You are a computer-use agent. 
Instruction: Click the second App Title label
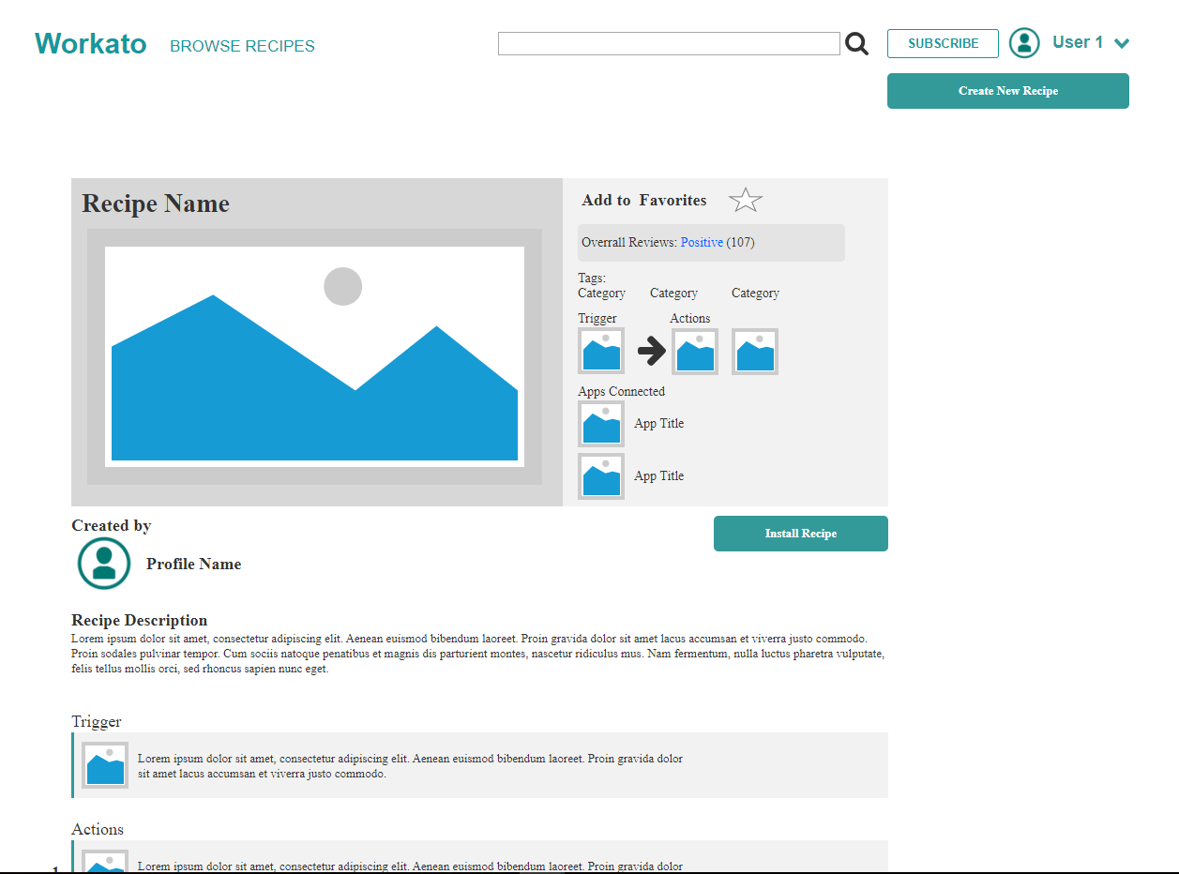[x=658, y=475]
